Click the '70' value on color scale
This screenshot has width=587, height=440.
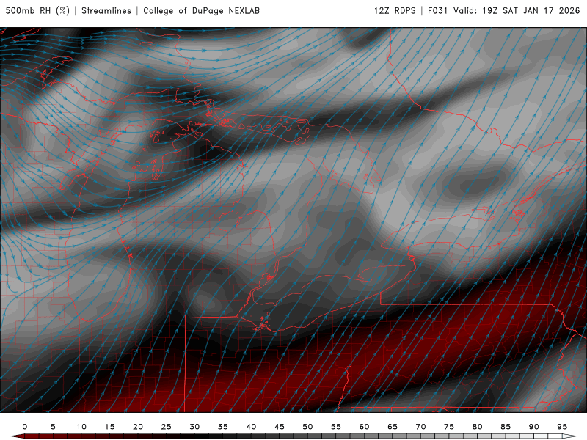click(420, 427)
